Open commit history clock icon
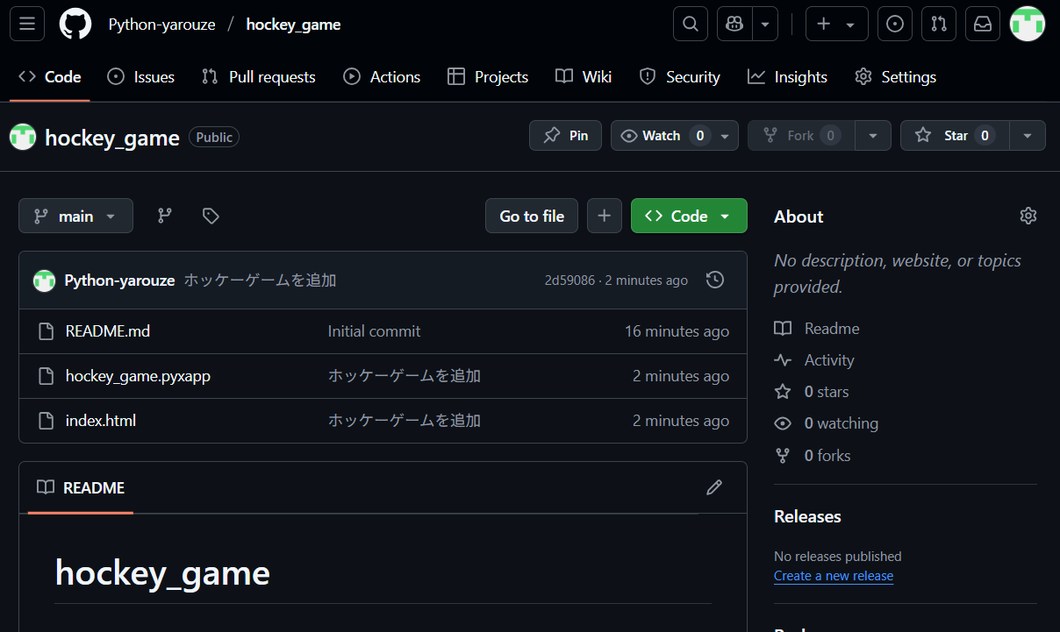The image size is (1060, 632). click(715, 280)
